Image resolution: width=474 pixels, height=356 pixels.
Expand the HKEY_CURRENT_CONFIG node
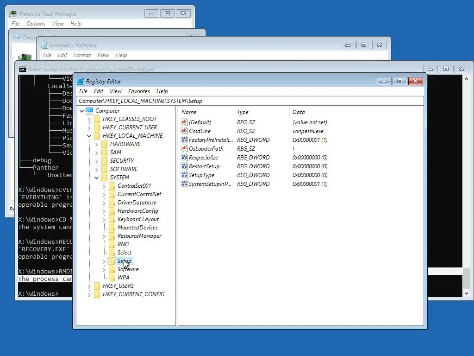pyautogui.click(x=89, y=294)
